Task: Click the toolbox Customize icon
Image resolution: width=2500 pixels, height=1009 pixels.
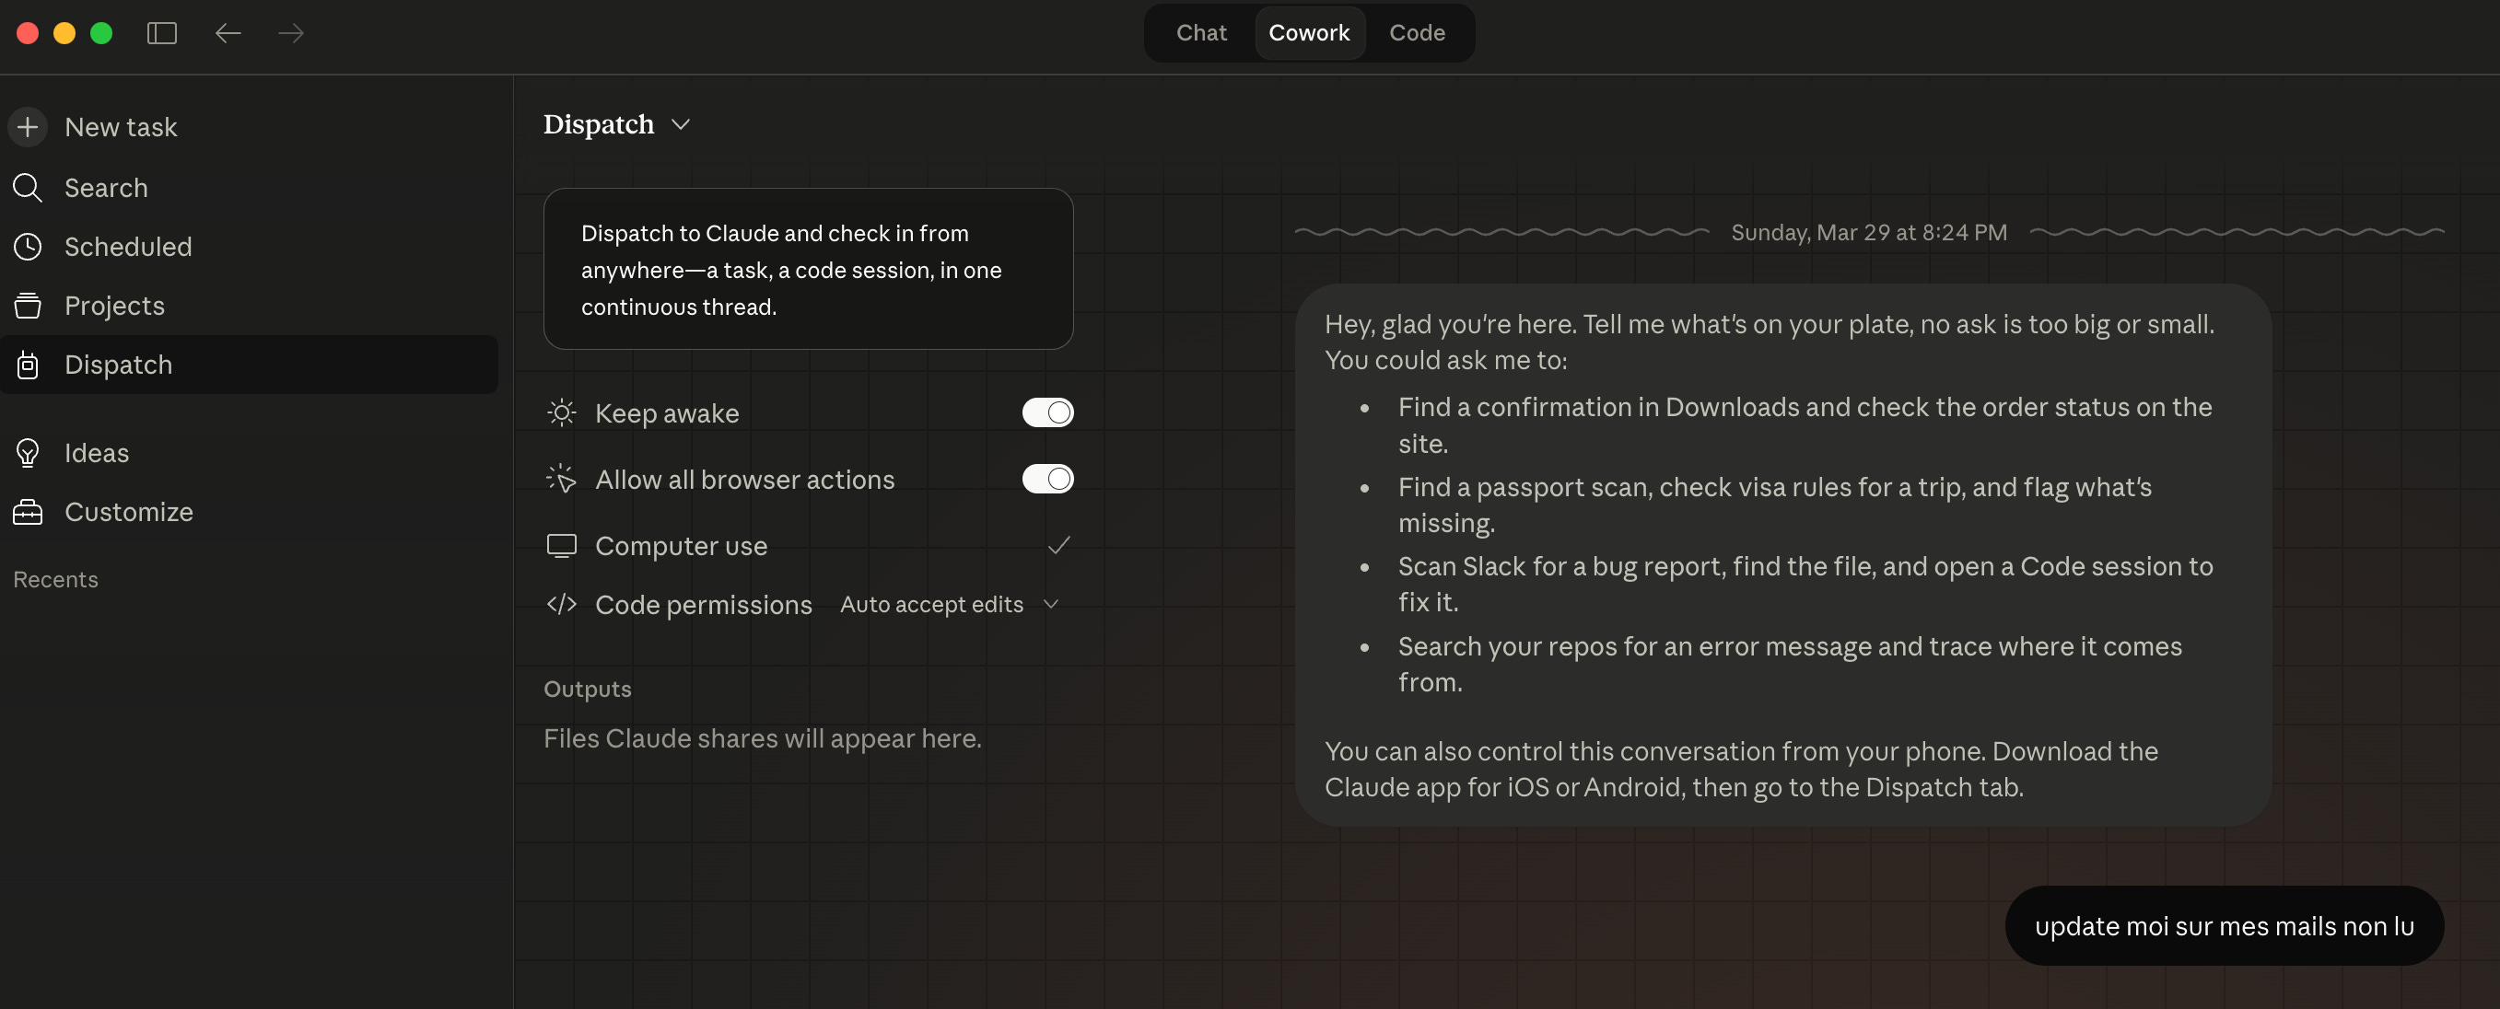Action: tap(29, 512)
